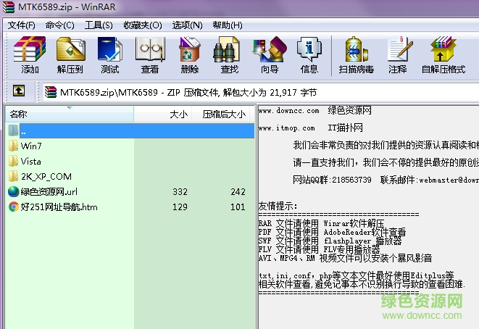Click the Win7 folder icon
Screen dimensions: 479x329
click(x=13, y=146)
